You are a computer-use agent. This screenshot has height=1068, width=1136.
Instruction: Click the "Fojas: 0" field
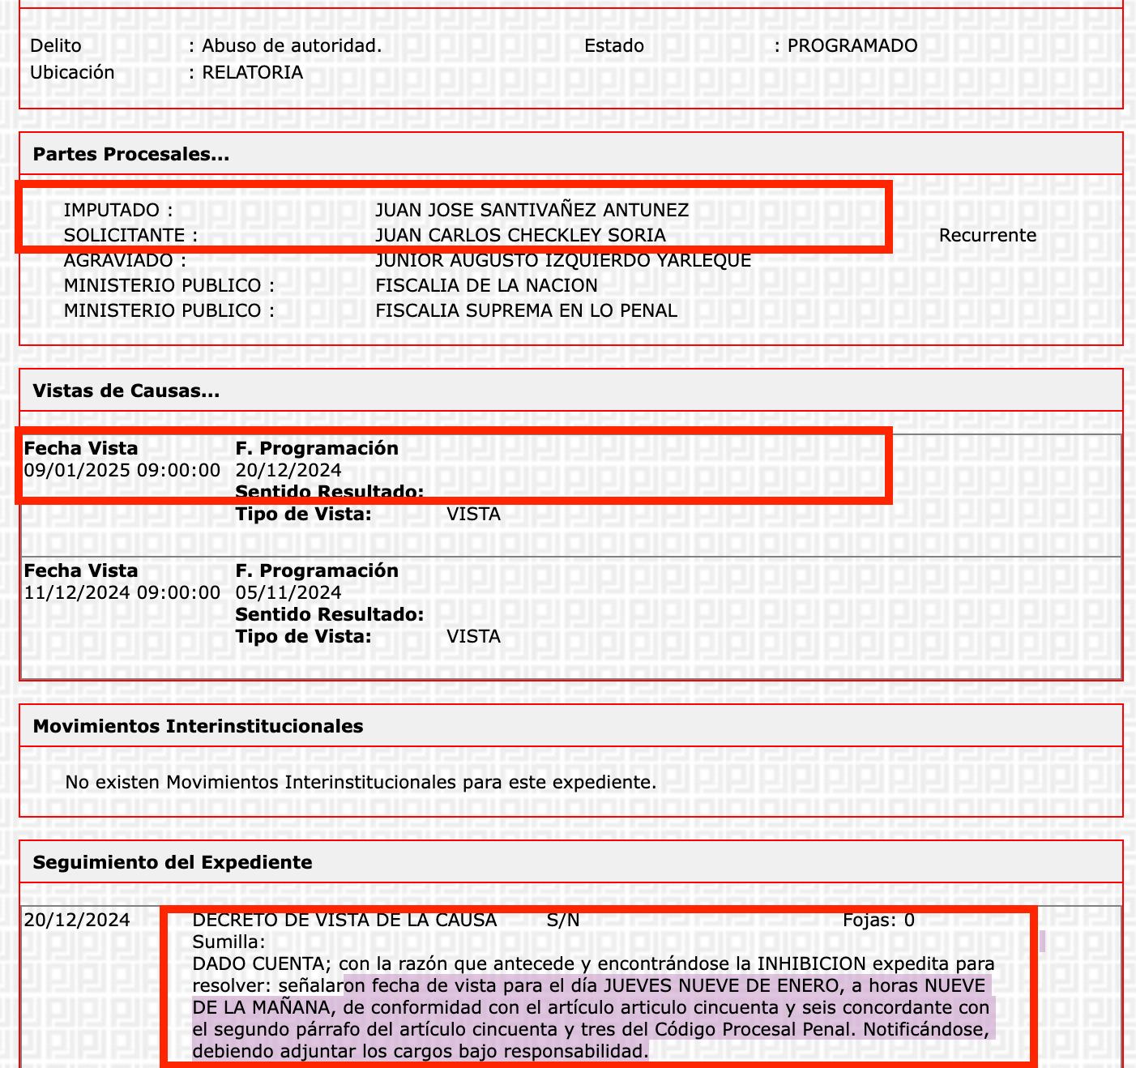pos(878,921)
